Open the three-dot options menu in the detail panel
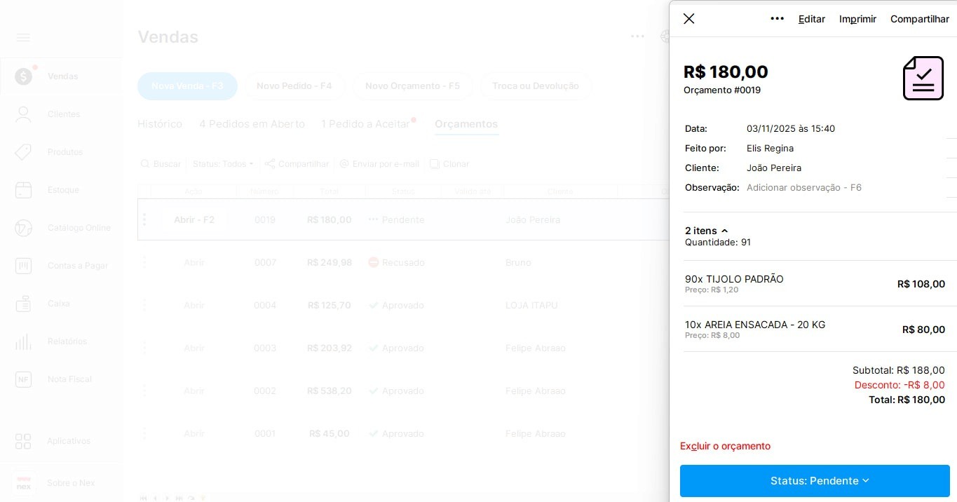 pyautogui.click(x=777, y=19)
